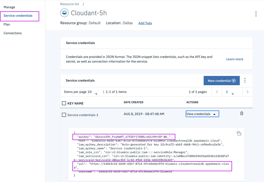Click the iam_apikey_name line in the JSON

(x=113, y=148)
